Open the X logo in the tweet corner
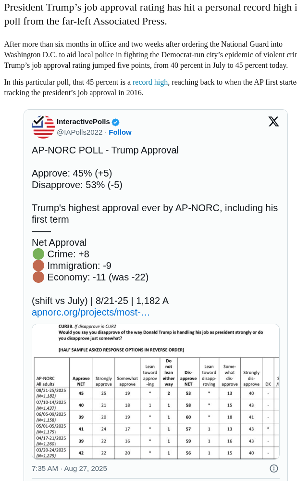Screen dimensions: 297x481 (x=273, y=122)
